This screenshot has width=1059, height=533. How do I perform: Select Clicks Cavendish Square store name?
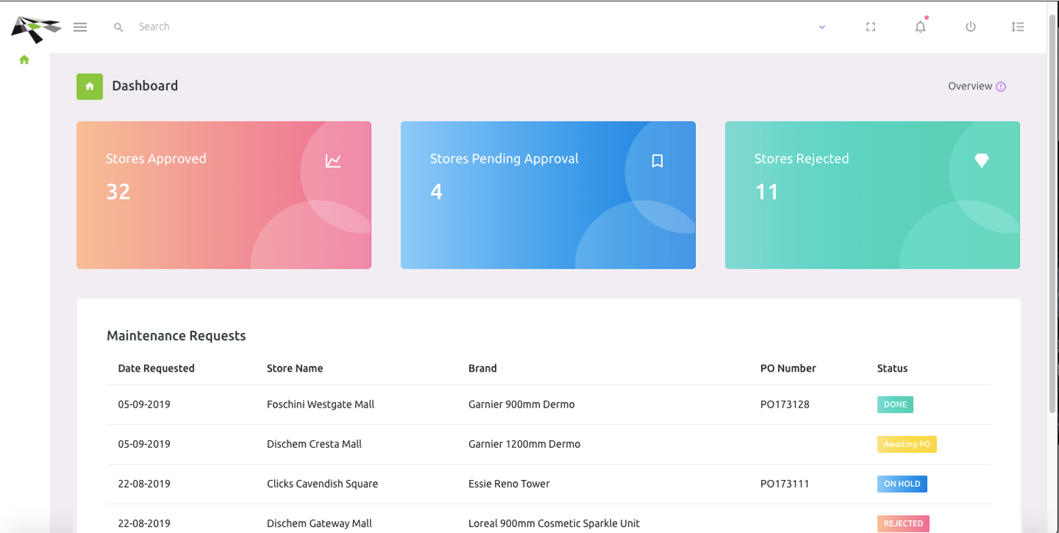(x=322, y=483)
